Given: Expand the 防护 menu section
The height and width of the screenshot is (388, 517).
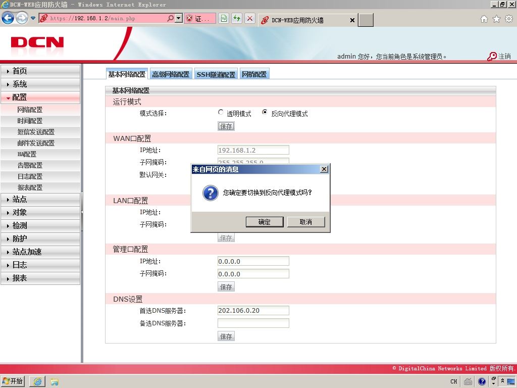Looking at the screenshot, I should point(40,238).
